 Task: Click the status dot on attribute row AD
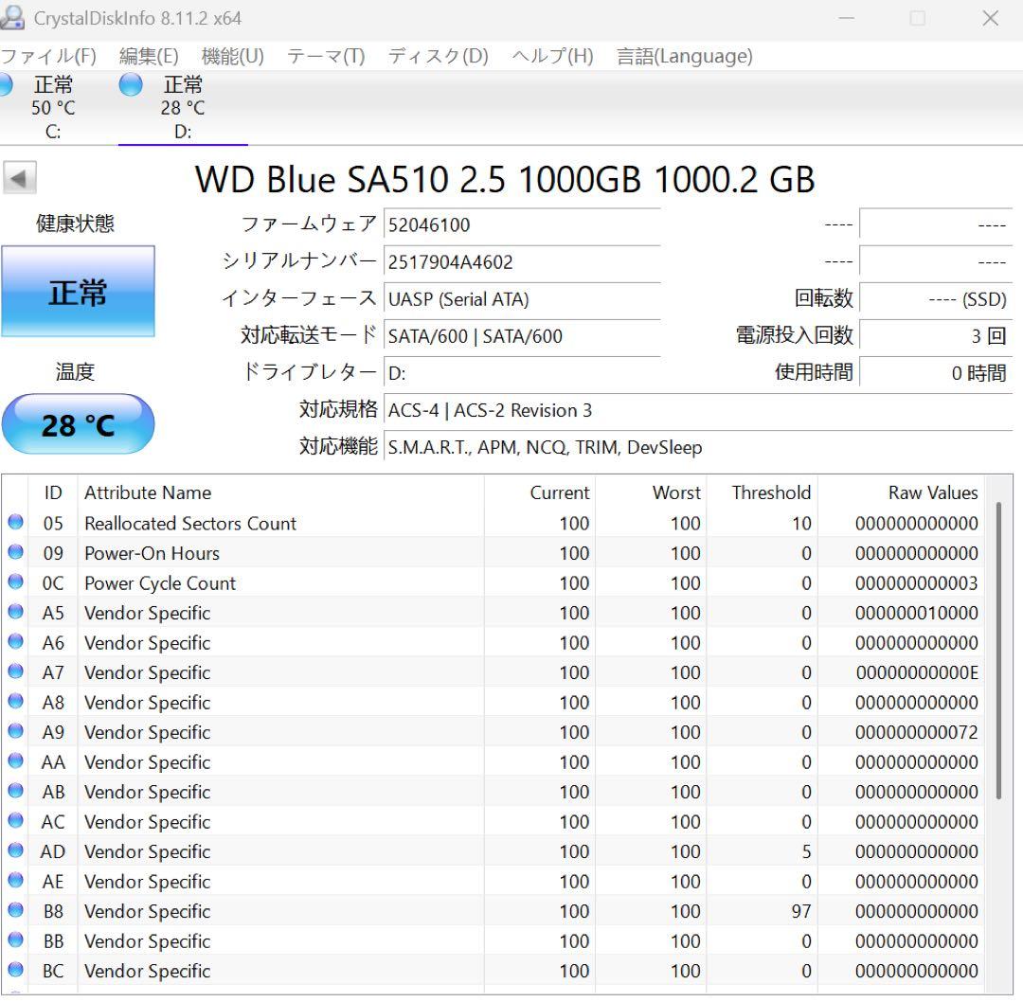(x=15, y=851)
